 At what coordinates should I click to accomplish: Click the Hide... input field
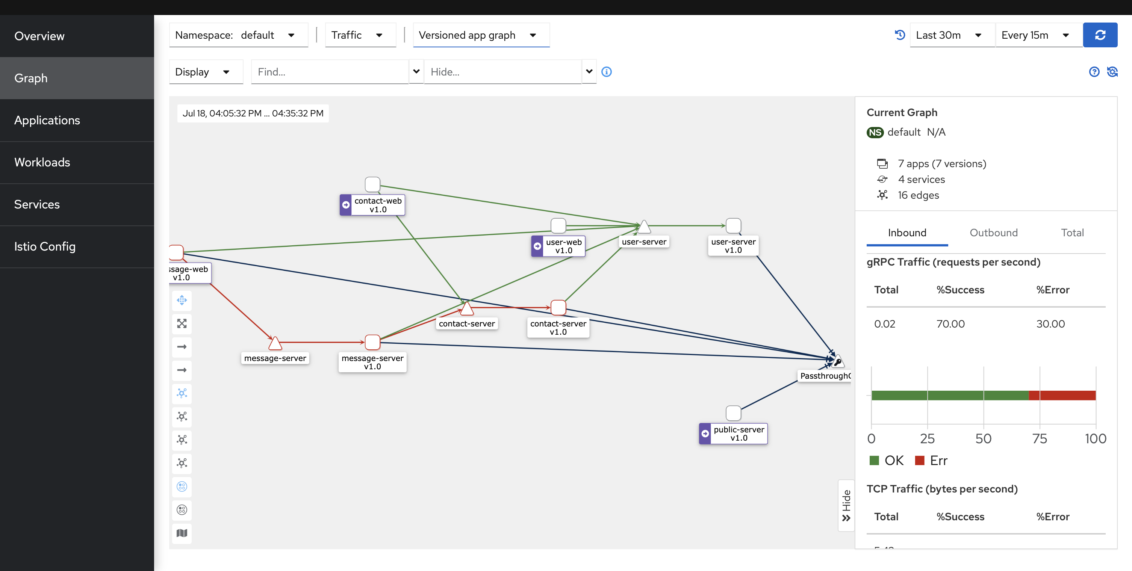coord(502,72)
